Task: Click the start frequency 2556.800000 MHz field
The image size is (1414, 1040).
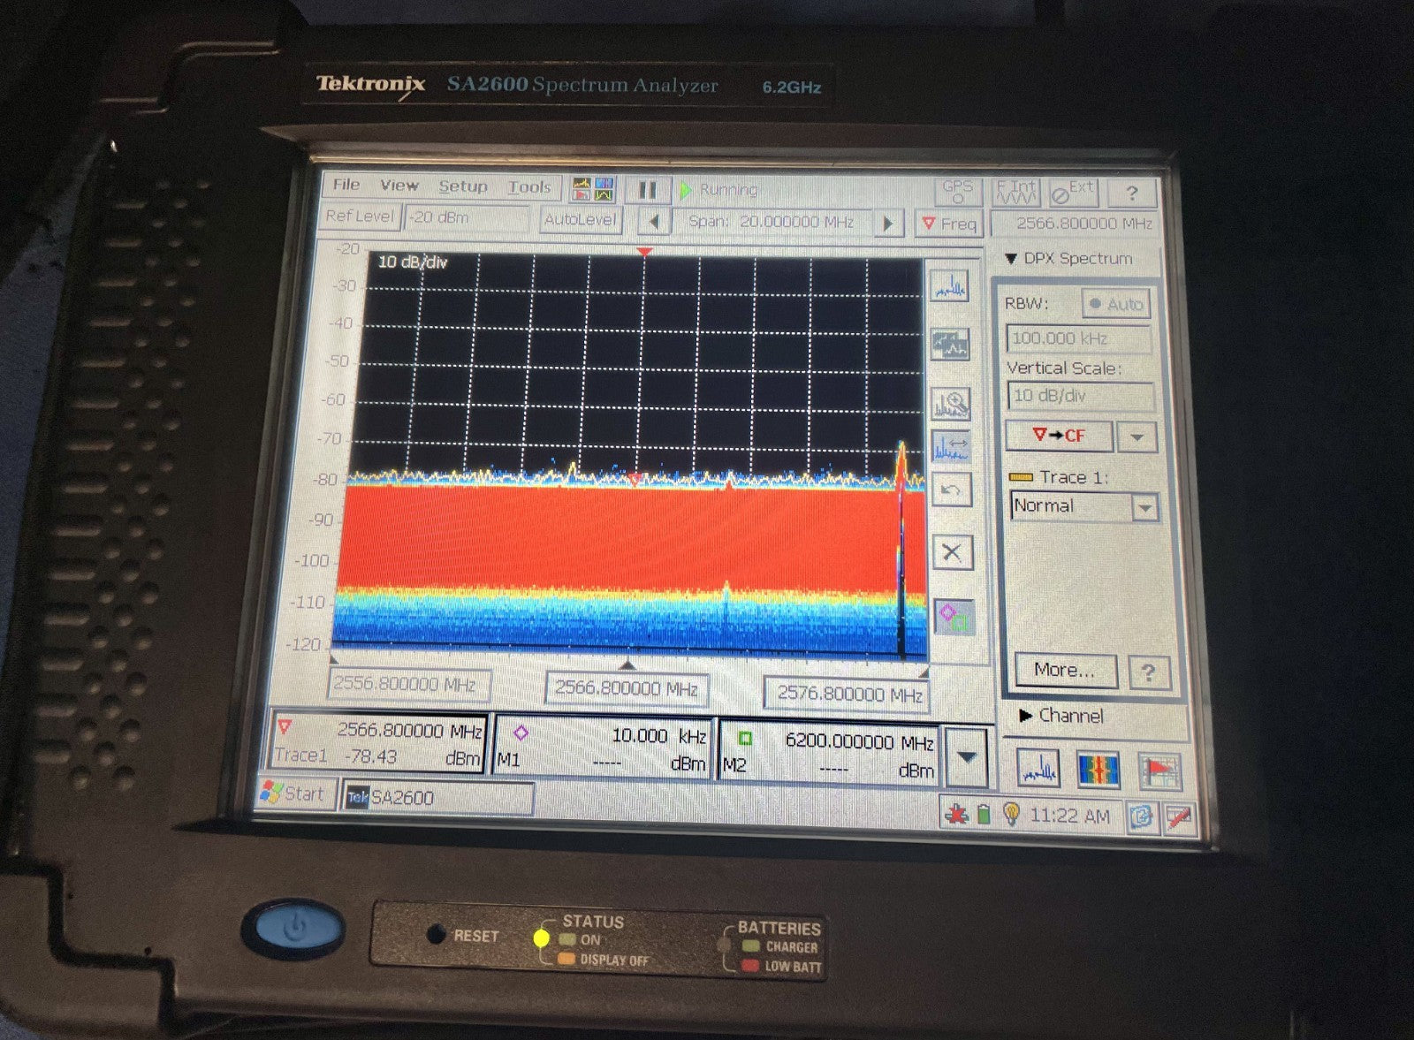Action: (x=408, y=685)
